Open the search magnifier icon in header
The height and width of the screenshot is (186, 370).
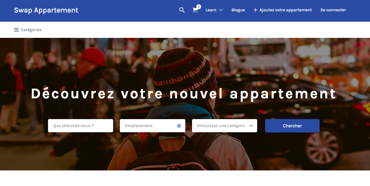point(182,10)
